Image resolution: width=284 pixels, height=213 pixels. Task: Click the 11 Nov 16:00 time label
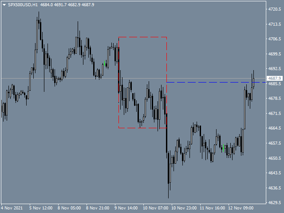pos(213,208)
